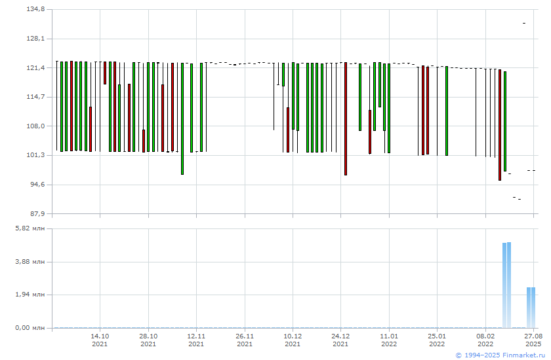
Task: Click the 108,0 price axis label
Action: pos(36,126)
